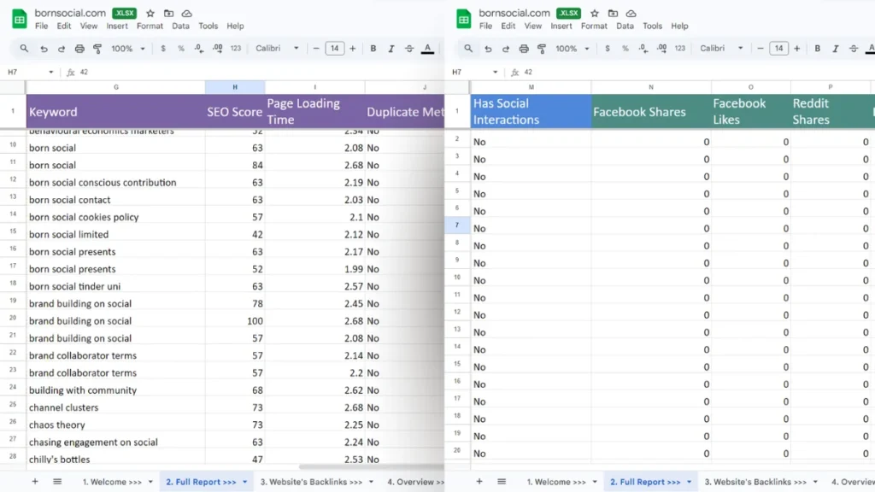Click redo in the left spreadsheet toolbar
Image resolution: width=875 pixels, height=492 pixels.
(62, 49)
